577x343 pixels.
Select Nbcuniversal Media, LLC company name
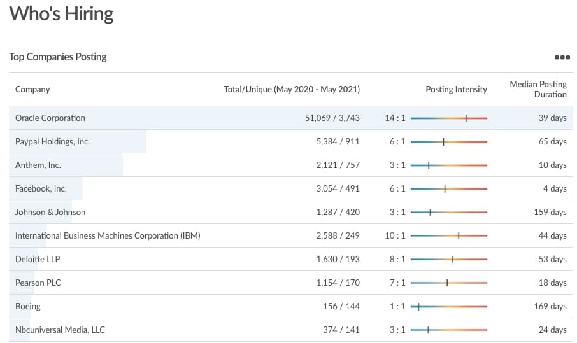pyautogui.click(x=60, y=330)
